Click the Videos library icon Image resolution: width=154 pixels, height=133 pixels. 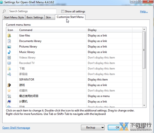click(x=9, y=58)
